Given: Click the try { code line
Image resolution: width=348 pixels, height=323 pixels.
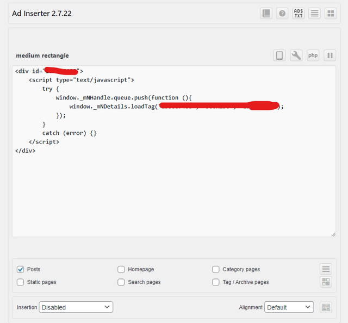Looking at the screenshot, I should pos(51,89).
